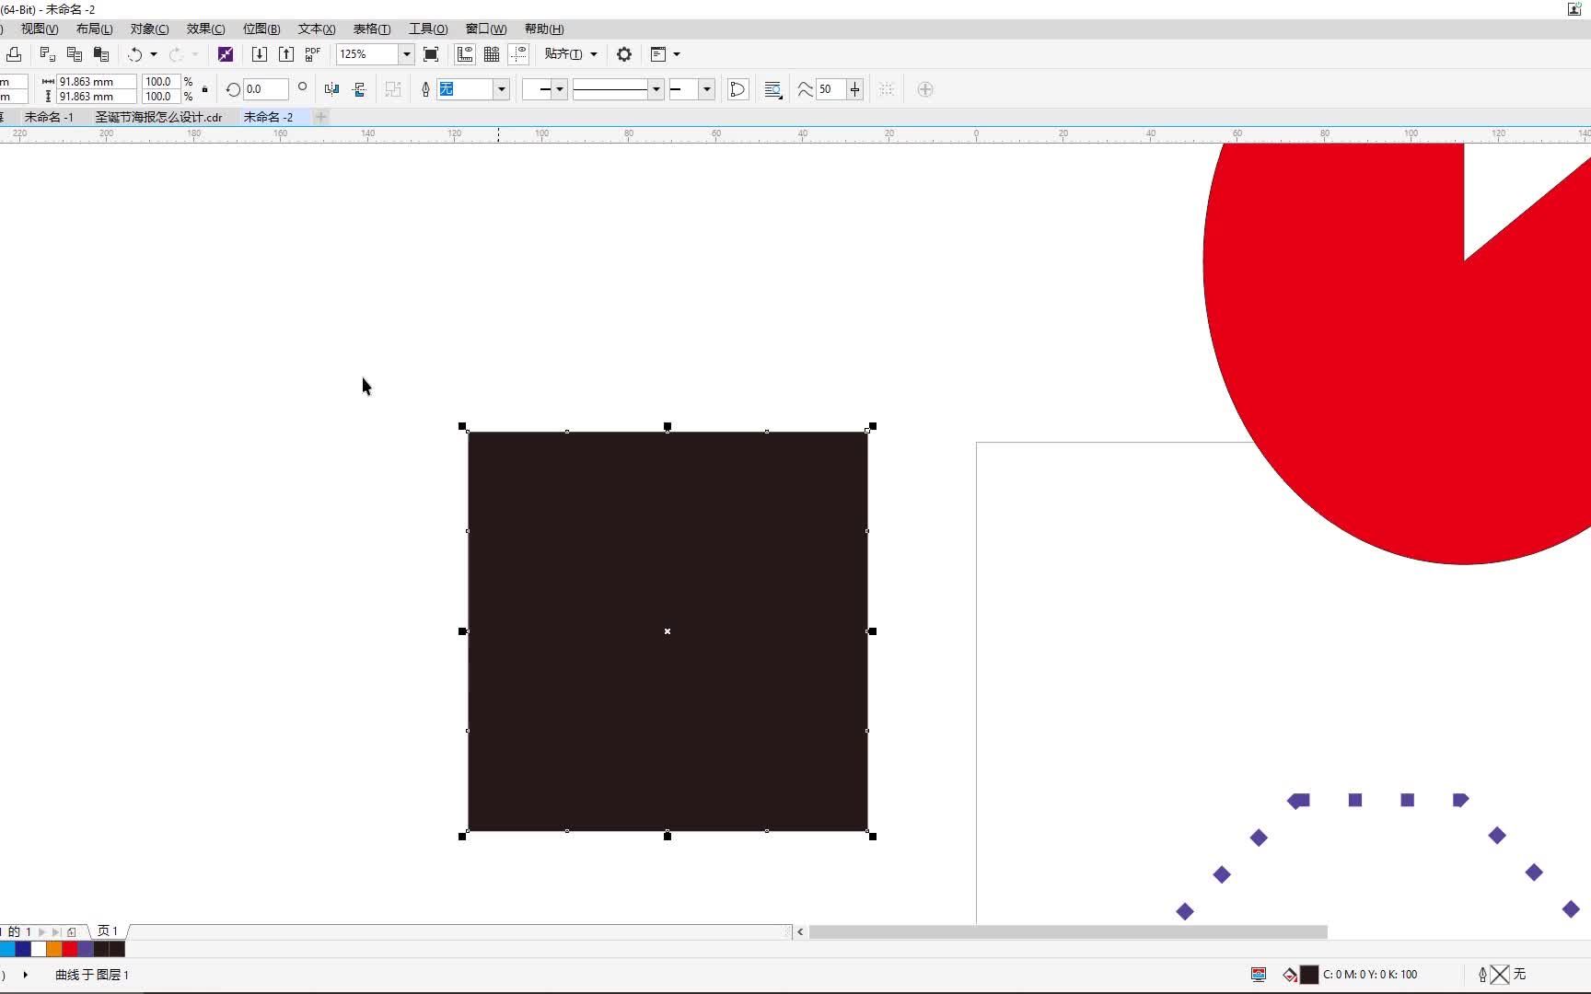The image size is (1591, 994).
Task: Click the Copy icon in the toolbar
Action: (75, 54)
